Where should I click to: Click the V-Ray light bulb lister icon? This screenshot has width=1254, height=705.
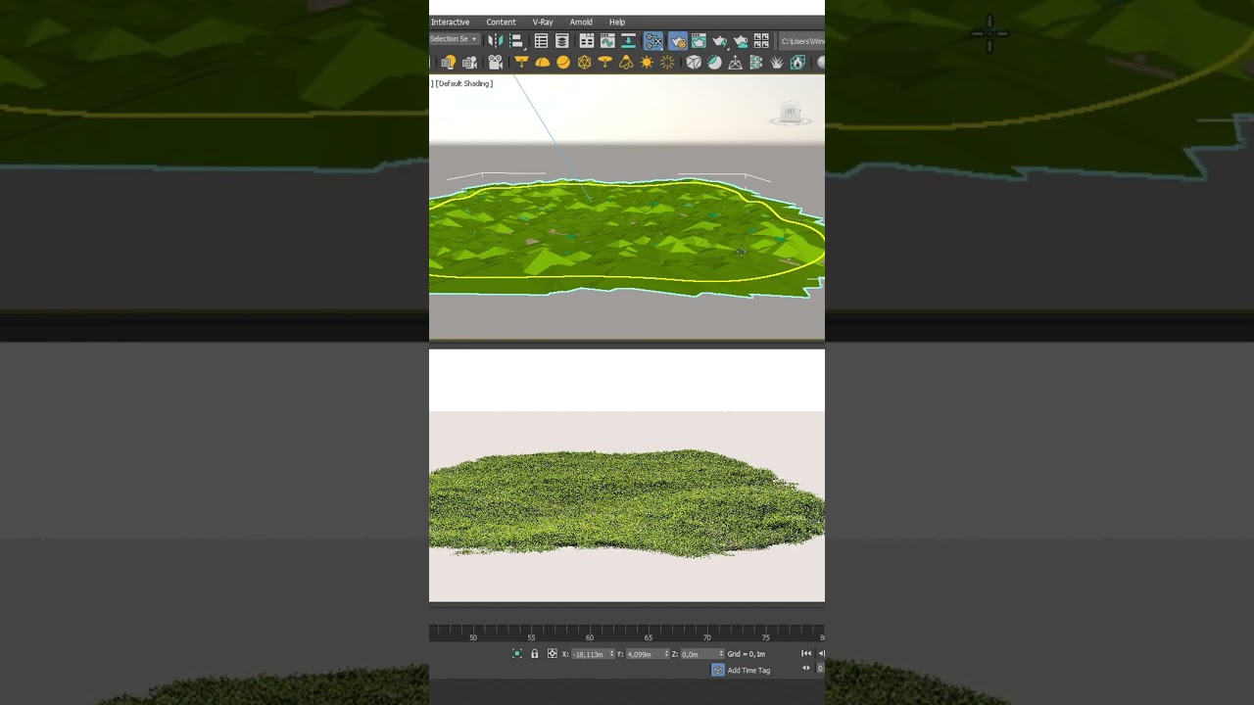coord(448,62)
